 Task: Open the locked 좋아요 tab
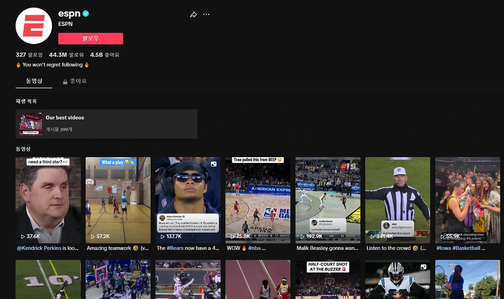pyautogui.click(x=75, y=81)
